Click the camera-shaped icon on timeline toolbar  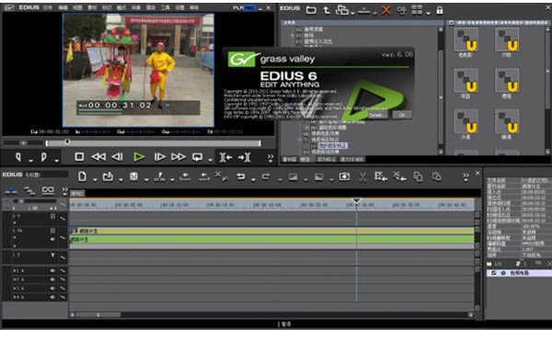pos(344,176)
